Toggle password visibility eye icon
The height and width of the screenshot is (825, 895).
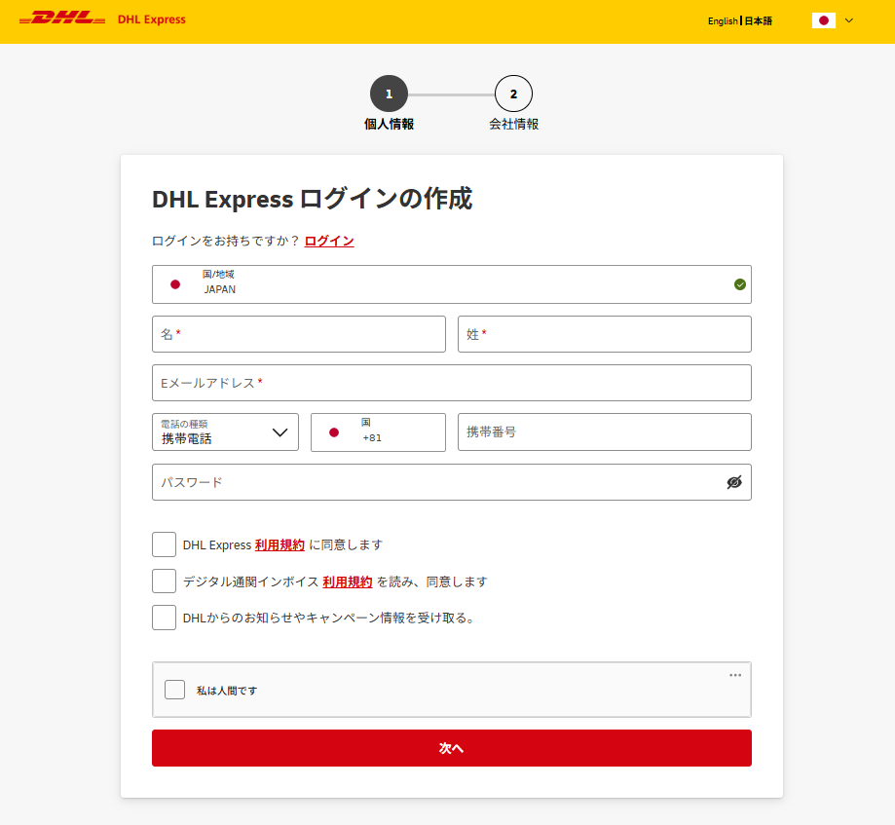(x=734, y=482)
